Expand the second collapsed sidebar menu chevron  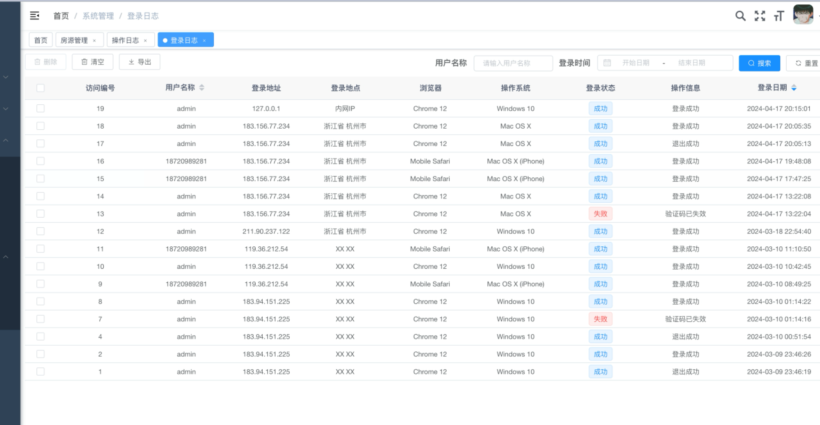(x=6, y=108)
